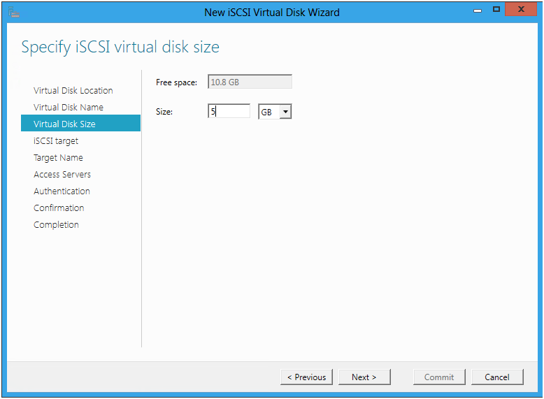
Task: Go to the Virtual Disk Name step
Action: point(69,107)
